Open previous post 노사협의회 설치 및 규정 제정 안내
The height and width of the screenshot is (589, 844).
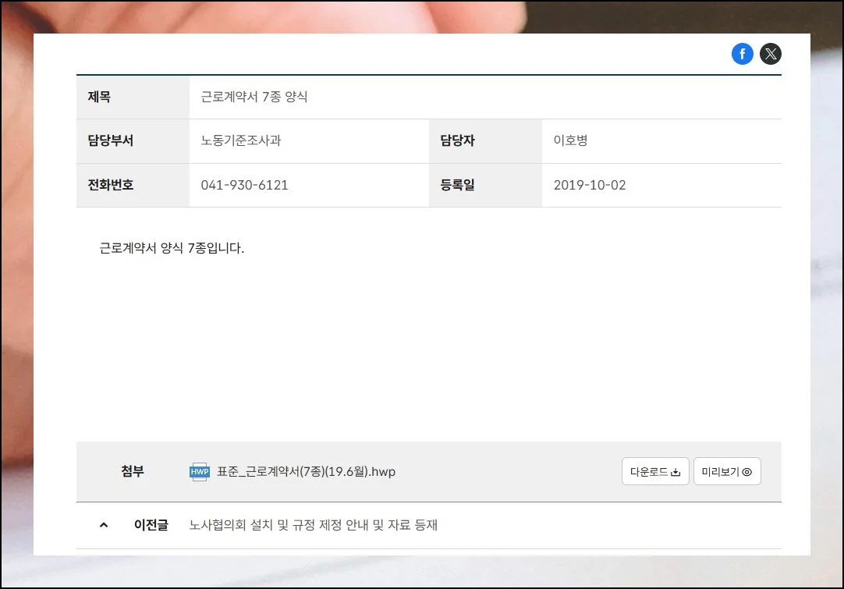[x=314, y=525]
